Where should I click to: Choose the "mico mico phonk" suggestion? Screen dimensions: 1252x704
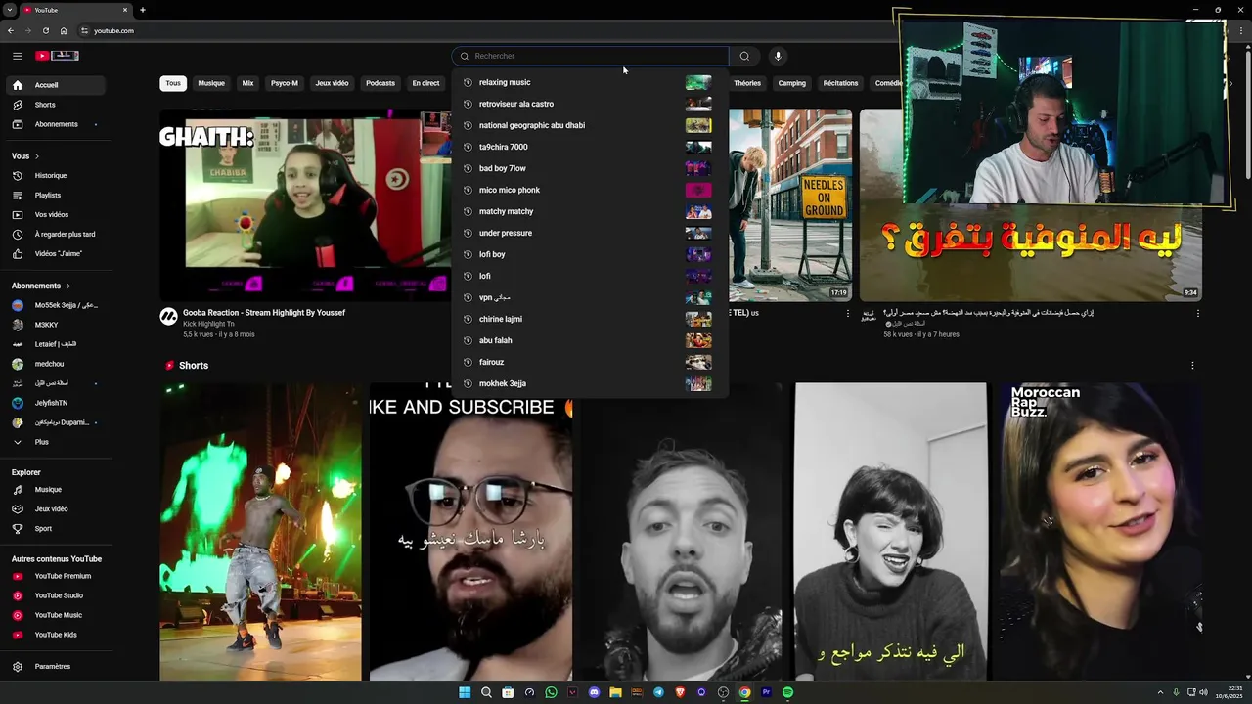[590, 190]
